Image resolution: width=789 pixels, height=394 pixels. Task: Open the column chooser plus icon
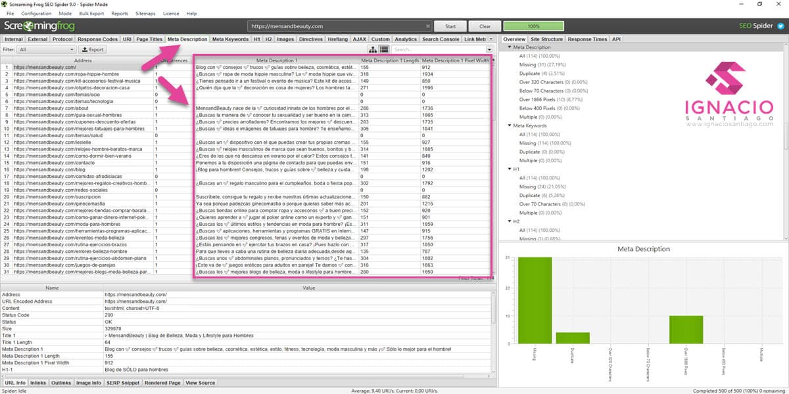tap(493, 60)
